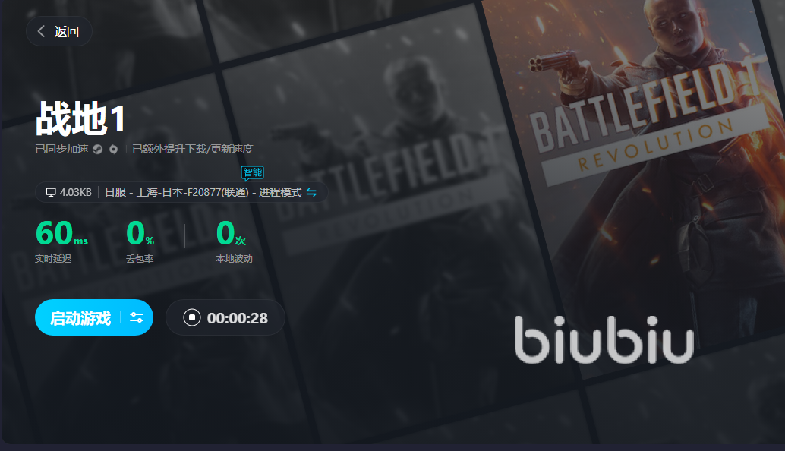Click the 0次 local fluctuation value

231,233
